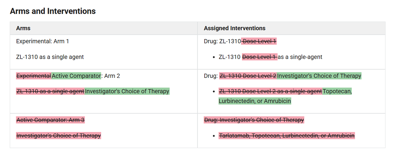Click the struck-through bullet beginning "Tarlatamab, Topotecan"
The image size is (395, 156).
click(x=287, y=135)
